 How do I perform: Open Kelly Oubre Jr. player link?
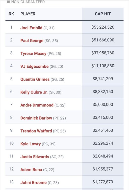(x=34, y=92)
